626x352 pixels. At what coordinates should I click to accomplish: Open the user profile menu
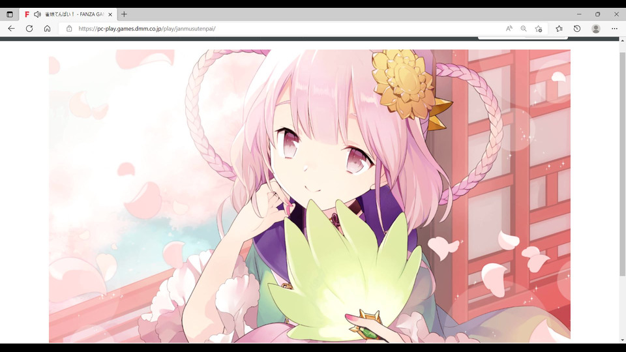pyautogui.click(x=595, y=29)
